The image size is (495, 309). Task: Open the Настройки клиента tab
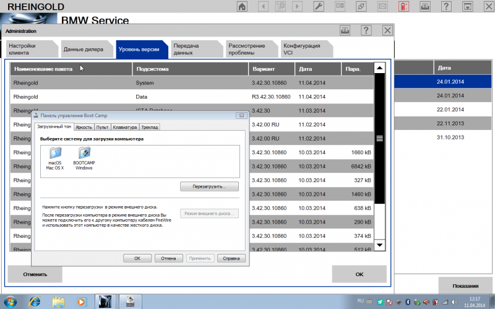pos(31,49)
